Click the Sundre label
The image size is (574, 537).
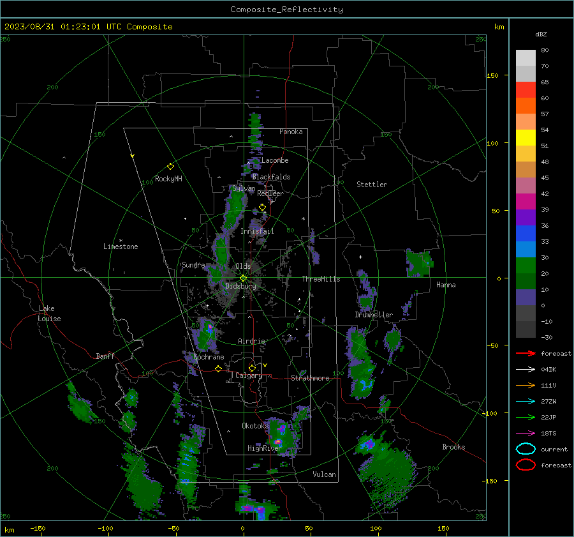click(x=193, y=265)
